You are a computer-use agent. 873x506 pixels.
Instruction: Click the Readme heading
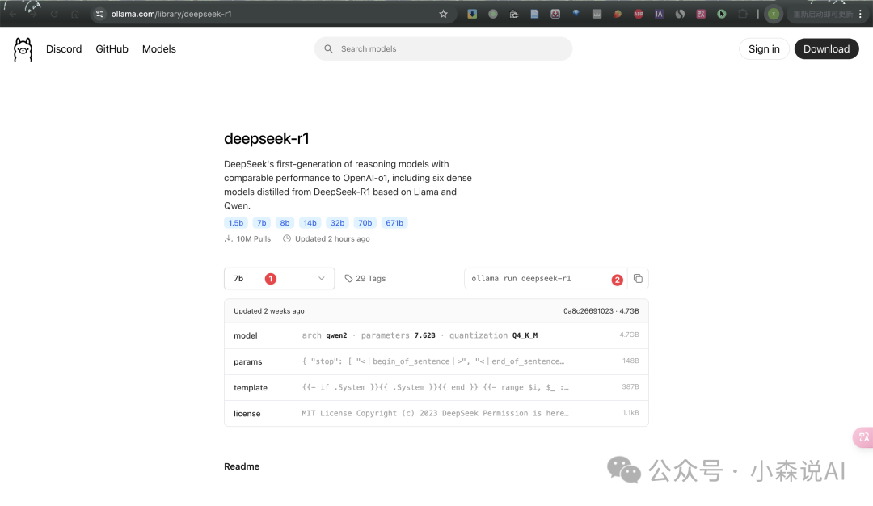tap(242, 466)
